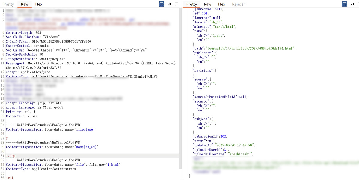This screenshot has height=180, width=359.
Task: Place cursor on 1.php in request body
Action: [x=10, y=156]
